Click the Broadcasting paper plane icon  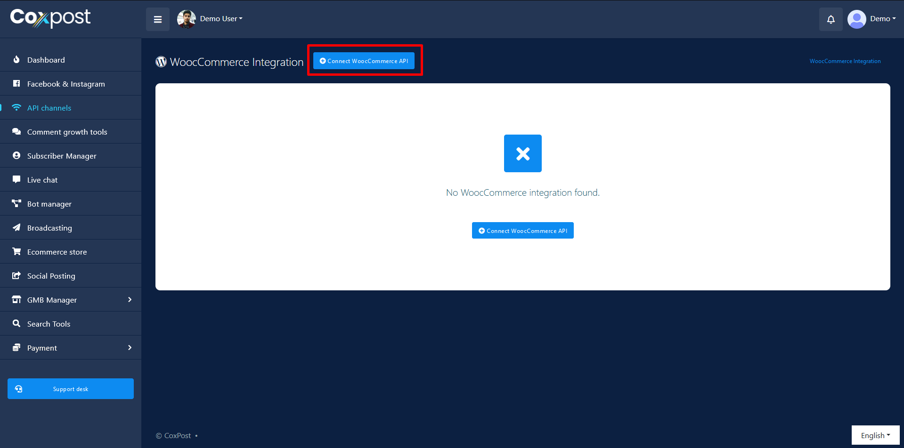click(x=16, y=227)
